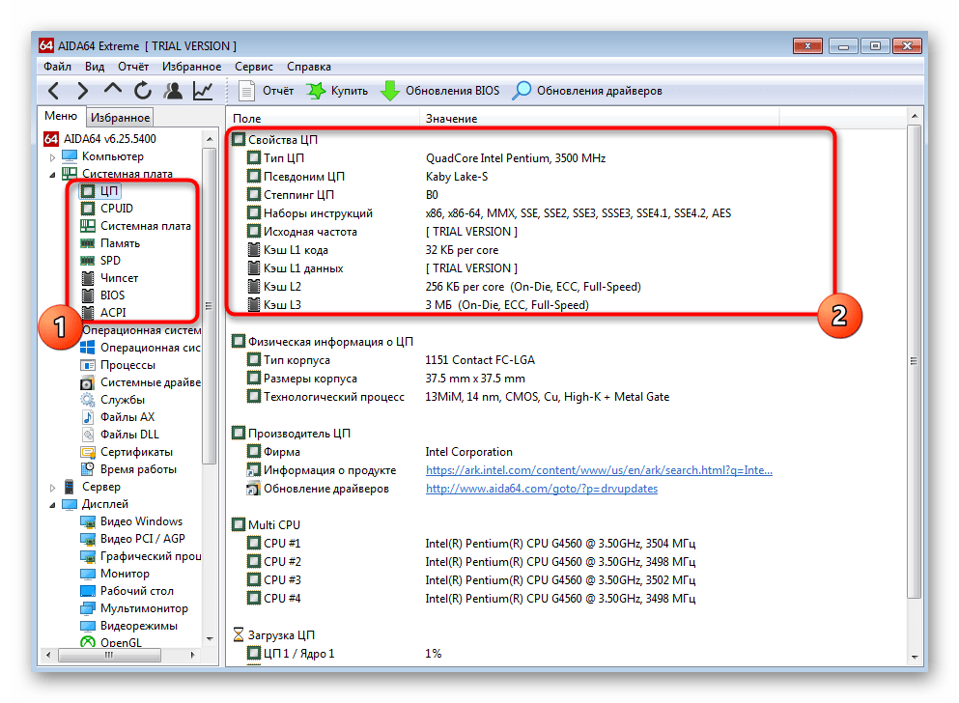
Task: Click the Refresh toolbar icon
Action: (x=143, y=91)
